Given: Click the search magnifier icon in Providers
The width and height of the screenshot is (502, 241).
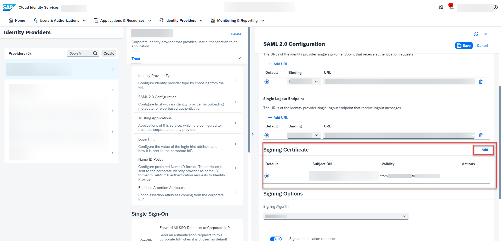Looking at the screenshot, I should tap(95, 53).
